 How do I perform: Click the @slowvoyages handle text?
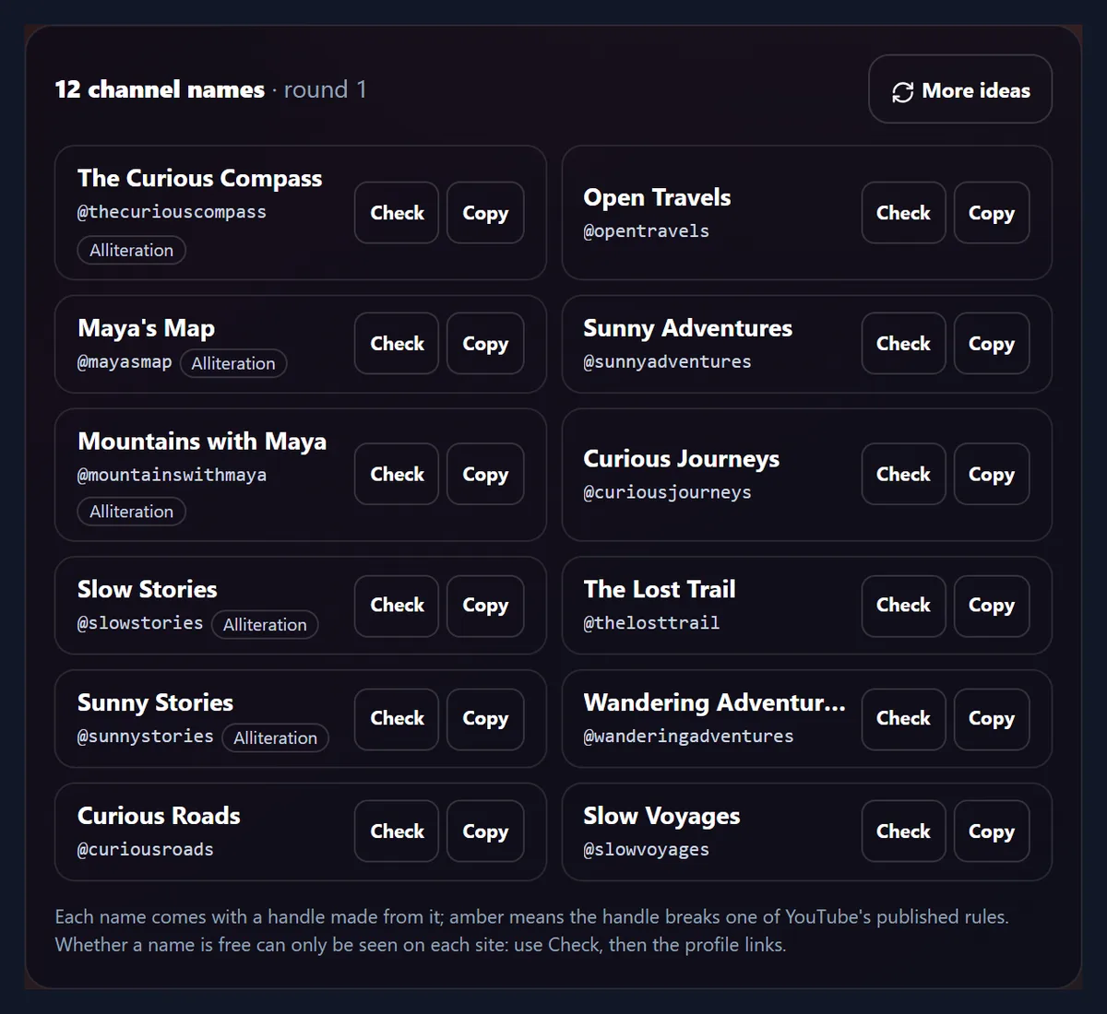pos(646,850)
